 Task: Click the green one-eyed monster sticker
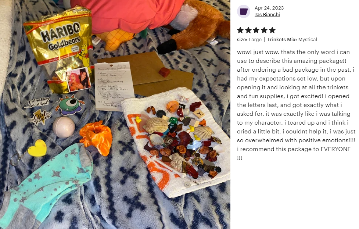click(69, 105)
